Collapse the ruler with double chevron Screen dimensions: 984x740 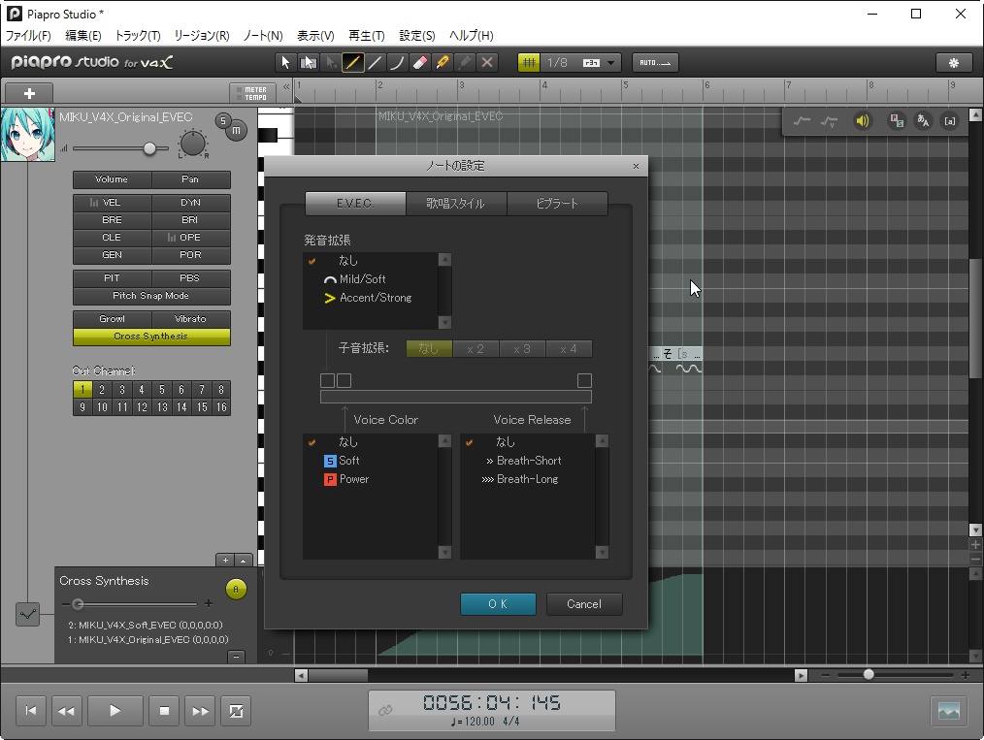coord(286,86)
